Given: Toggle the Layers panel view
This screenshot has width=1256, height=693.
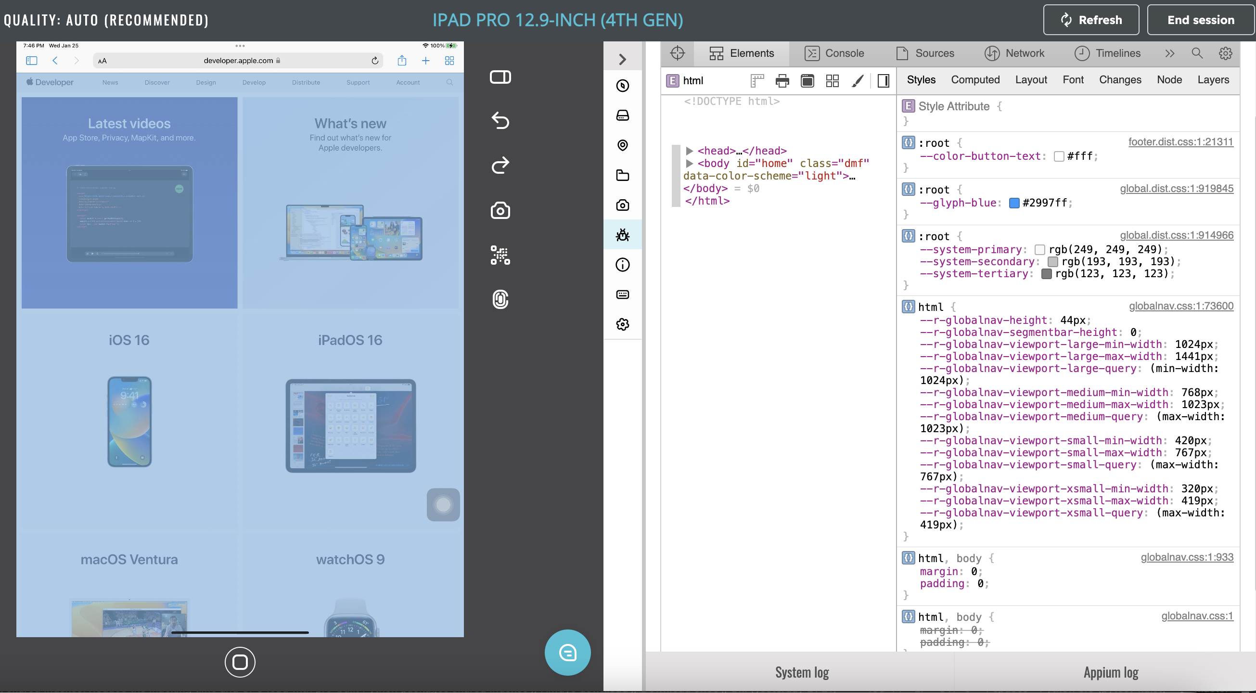Looking at the screenshot, I should coord(1213,79).
